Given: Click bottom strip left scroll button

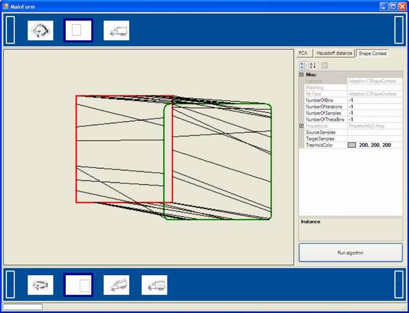Looking at the screenshot, I should (x=10, y=284).
